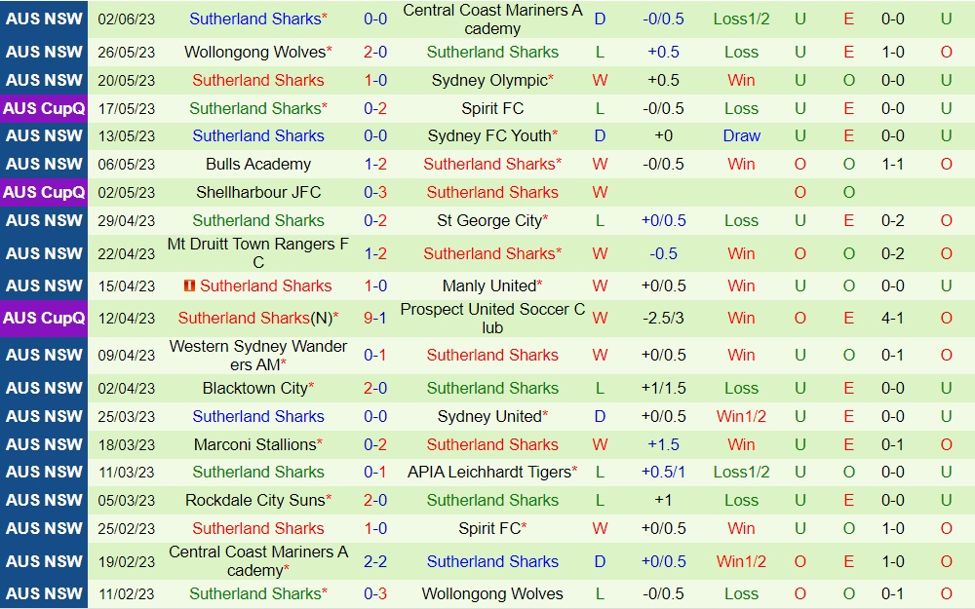Open Prospect United Soccer Club team page
The height and width of the screenshot is (609, 975).
492,318
